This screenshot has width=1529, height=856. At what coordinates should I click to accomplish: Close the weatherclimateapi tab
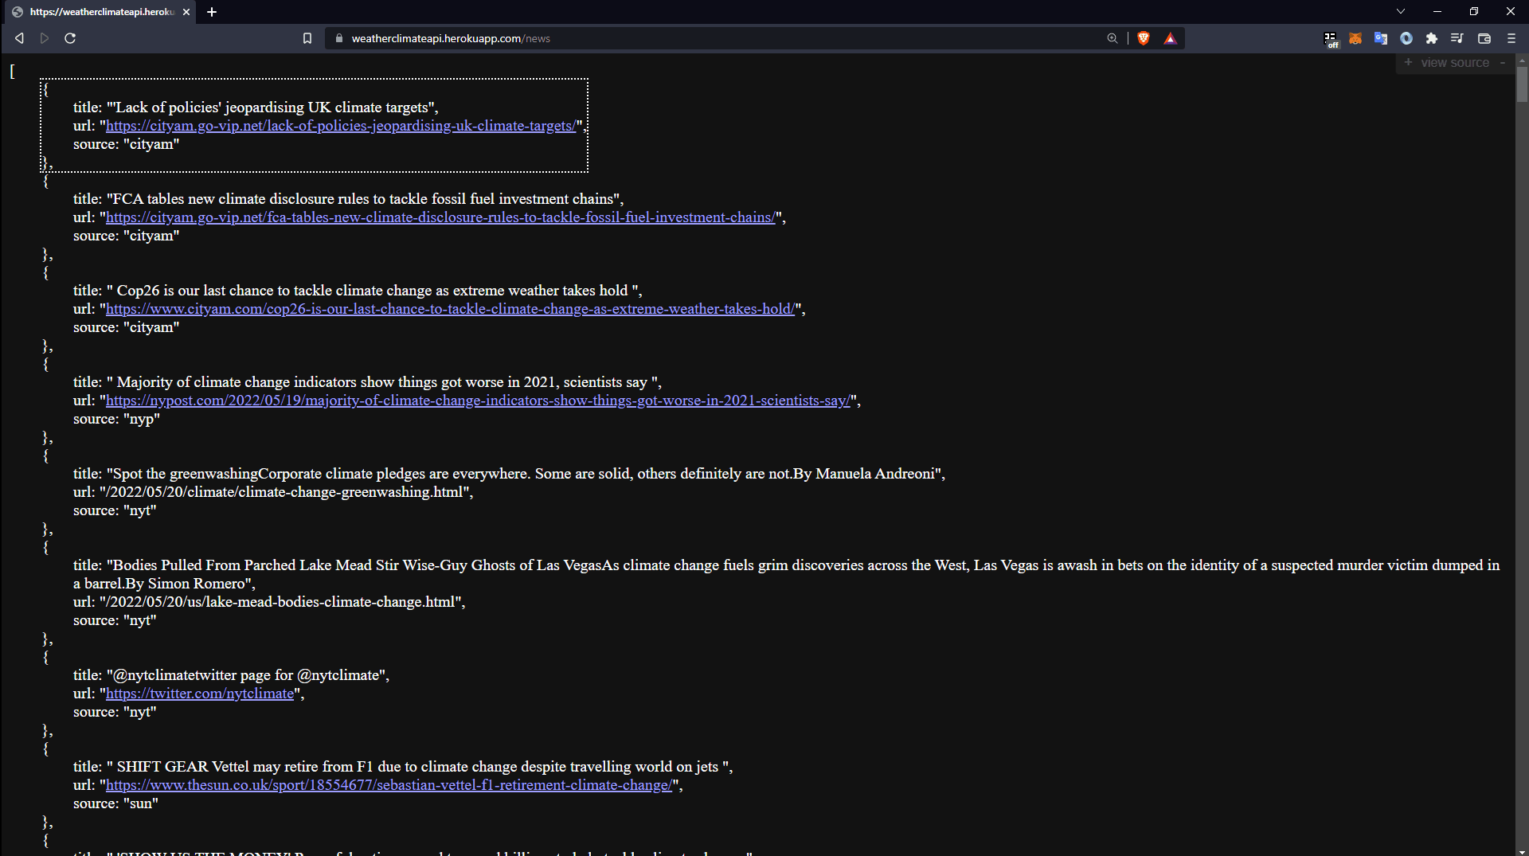point(186,12)
